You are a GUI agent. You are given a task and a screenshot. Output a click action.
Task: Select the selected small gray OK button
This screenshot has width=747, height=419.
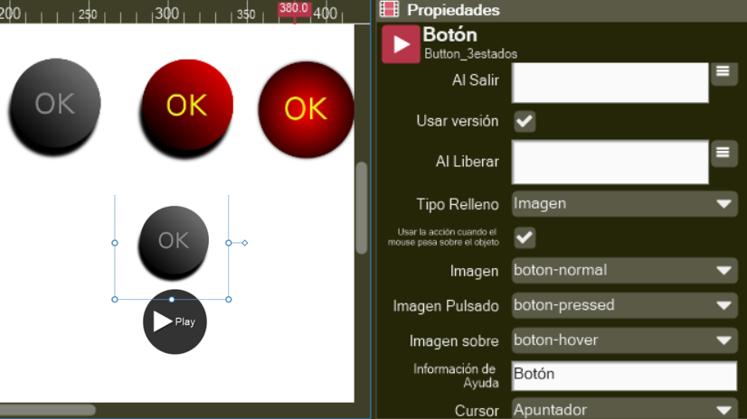click(173, 241)
